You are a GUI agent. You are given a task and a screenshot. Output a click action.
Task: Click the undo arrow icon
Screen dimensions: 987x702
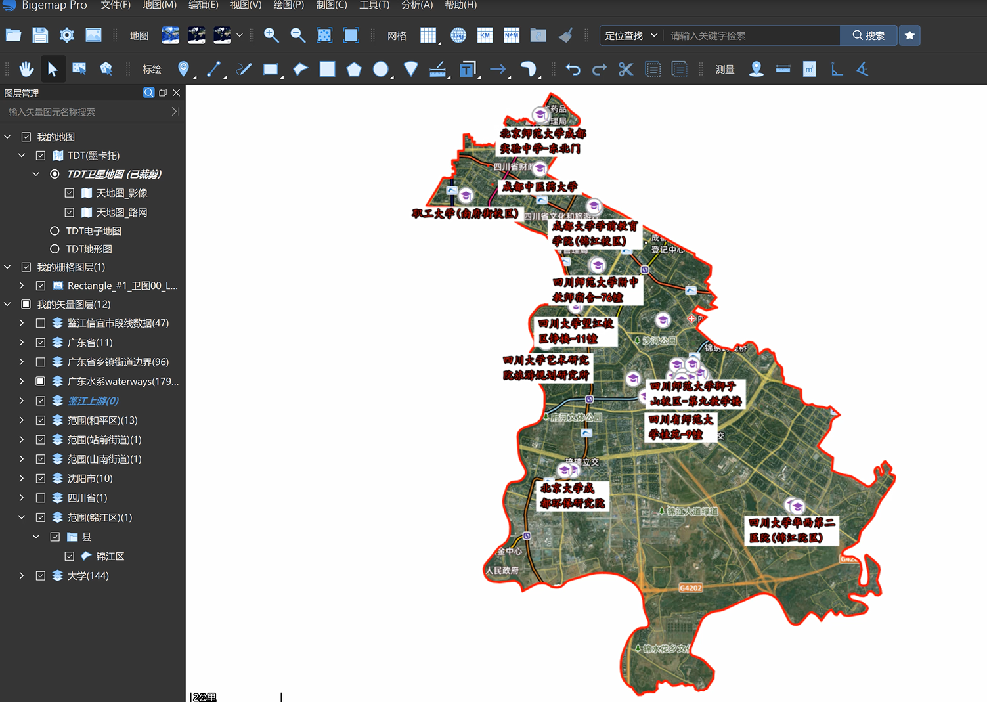pyautogui.click(x=573, y=69)
